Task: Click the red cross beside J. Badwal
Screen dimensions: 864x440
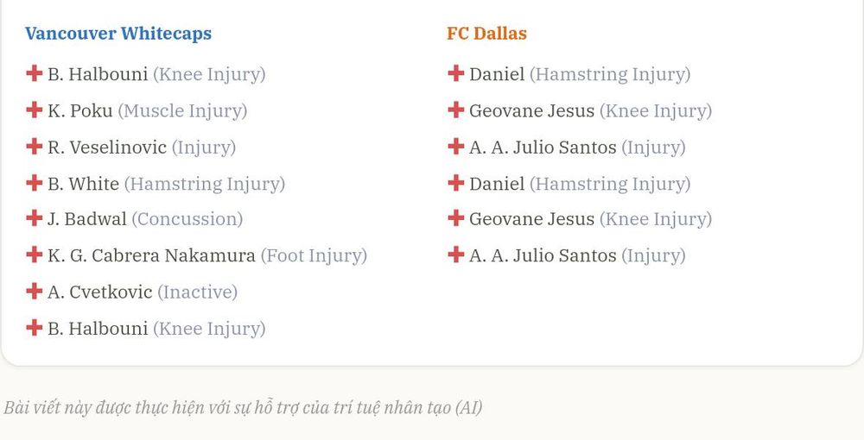Action: pos(35,217)
